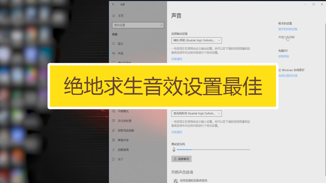The width and height of the screenshot is (326, 183).
Task: Open 应用音量和设备首选项
Action: (x=193, y=180)
